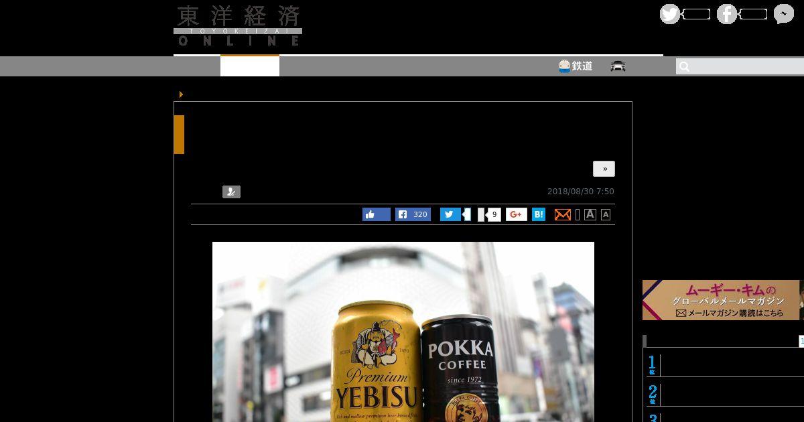Share on Facebook button showing 320
804x422 pixels.
413,214
